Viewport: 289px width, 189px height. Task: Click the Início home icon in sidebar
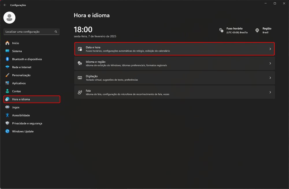tap(8, 43)
